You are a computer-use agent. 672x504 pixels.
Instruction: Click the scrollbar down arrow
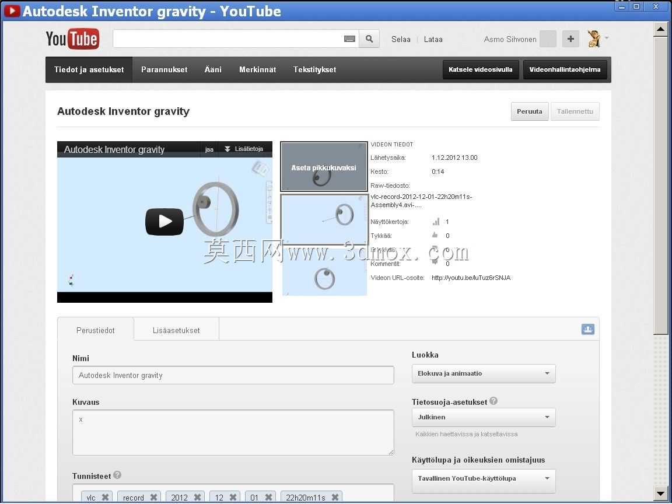point(660,492)
